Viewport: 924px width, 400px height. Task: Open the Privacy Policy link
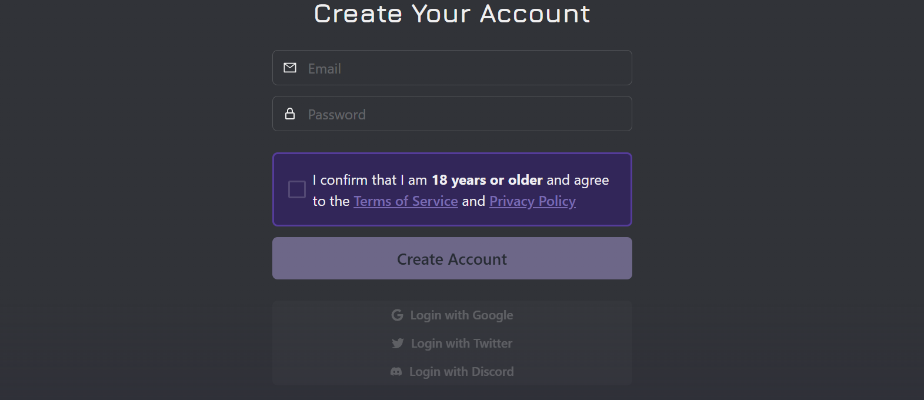tap(532, 201)
